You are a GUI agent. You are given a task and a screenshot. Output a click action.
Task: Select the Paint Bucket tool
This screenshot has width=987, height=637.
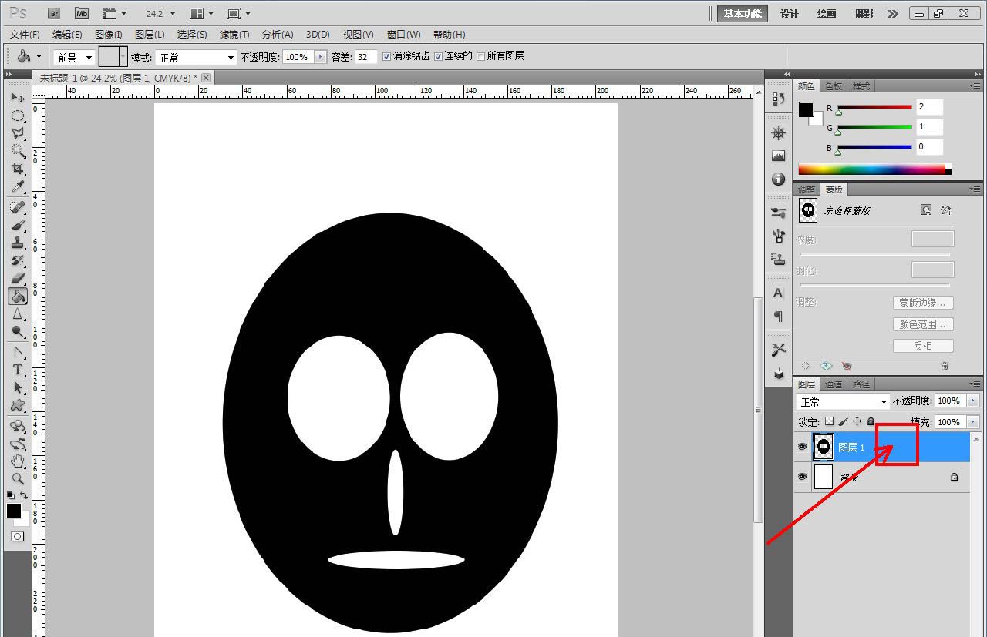17,296
